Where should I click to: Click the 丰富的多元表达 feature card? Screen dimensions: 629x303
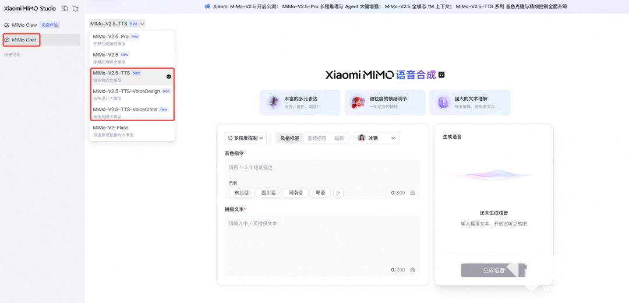pyautogui.click(x=300, y=103)
